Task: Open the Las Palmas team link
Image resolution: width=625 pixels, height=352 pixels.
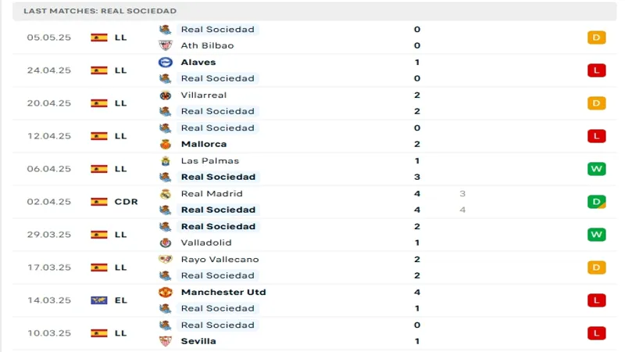Action: pos(209,160)
